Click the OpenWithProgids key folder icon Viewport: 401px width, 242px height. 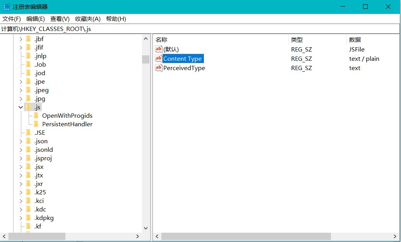click(x=36, y=115)
